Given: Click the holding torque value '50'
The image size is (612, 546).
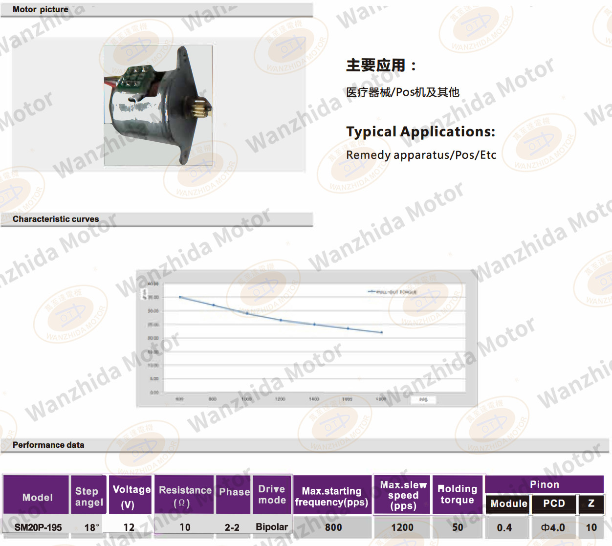Looking at the screenshot, I should click(458, 527).
